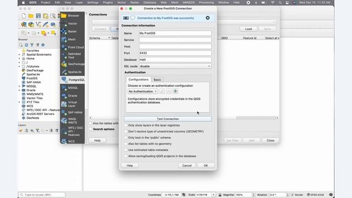Image resolution: width=352 pixels, height=198 pixels.
Task: Click the Magnifier stepper arrows
Action: click(254, 195)
